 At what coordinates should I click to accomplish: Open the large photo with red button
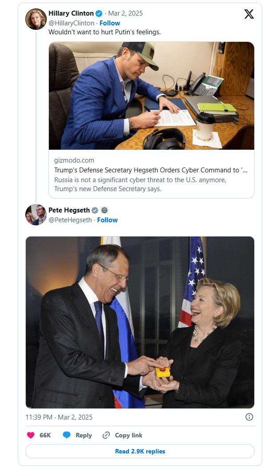[140, 322]
